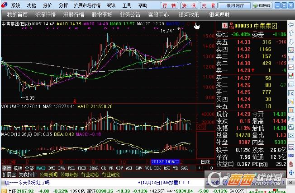This screenshot has height=193, width=295.
Task: Click the wave line indicator icon in sidebar
Action: (x=291, y=147)
